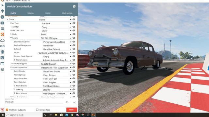Toggle visibility eye for Frame row
Image resolution: width=209 pixels, height=117 pixels.
coord(74,19)
